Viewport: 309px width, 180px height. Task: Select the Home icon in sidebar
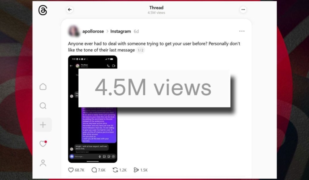click(43, 86)
